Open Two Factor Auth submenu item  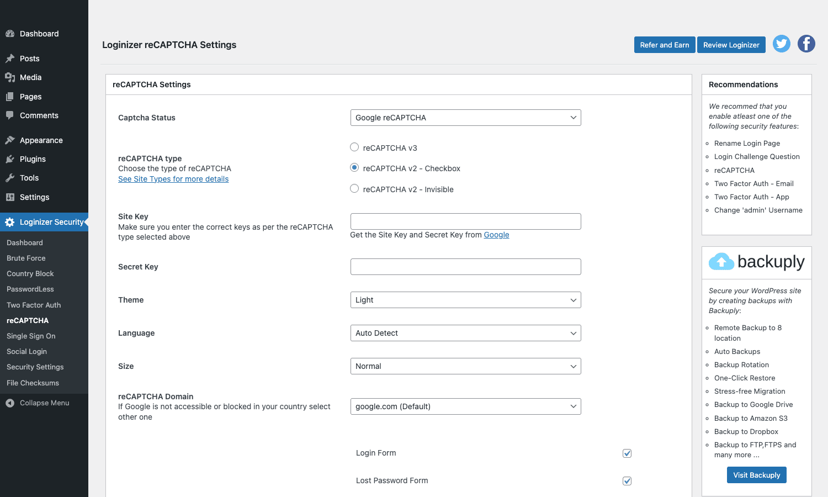click(34, 305)
